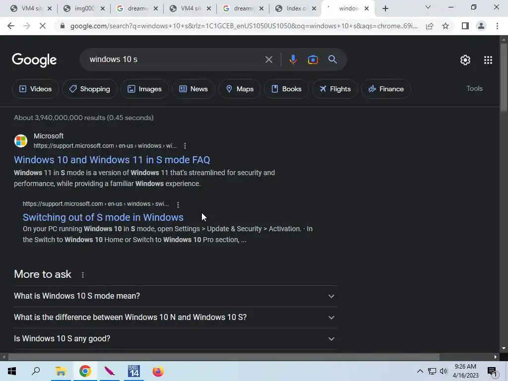Image resolution: width=508 pixels, height=381 pixels.
Task: Open More to ask options menu
Action: (x=83, y=275)
